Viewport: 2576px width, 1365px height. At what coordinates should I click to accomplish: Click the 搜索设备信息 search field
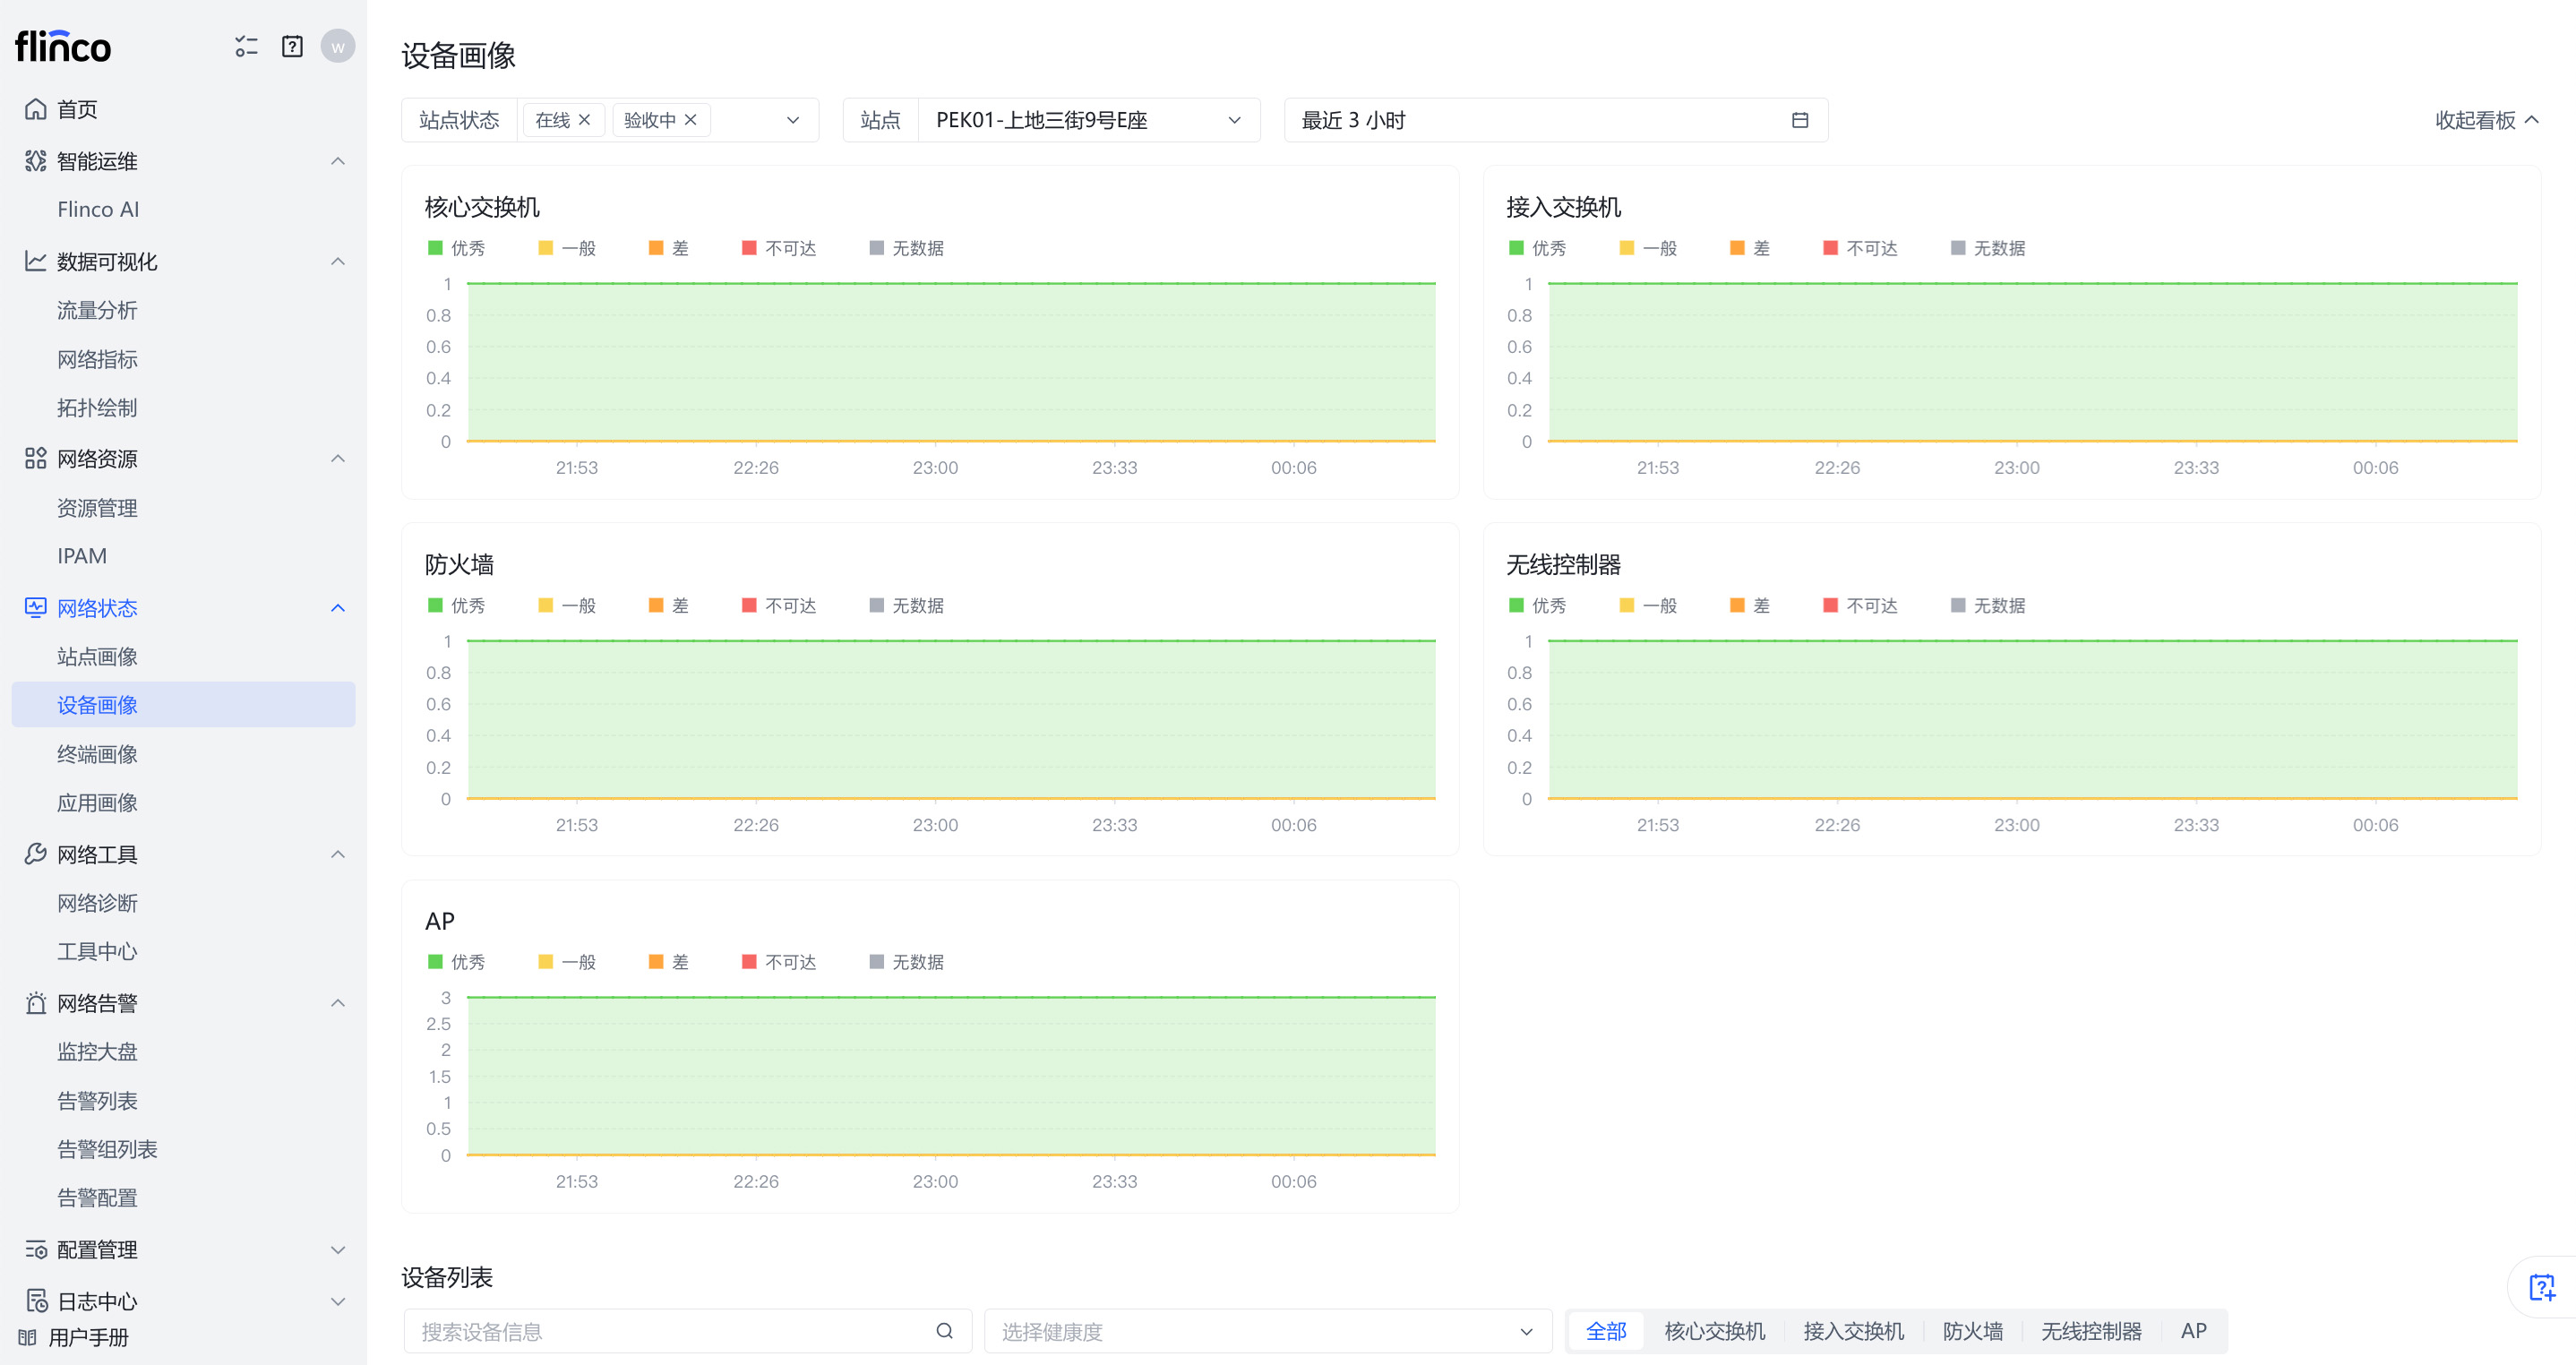click(670, 1331)
